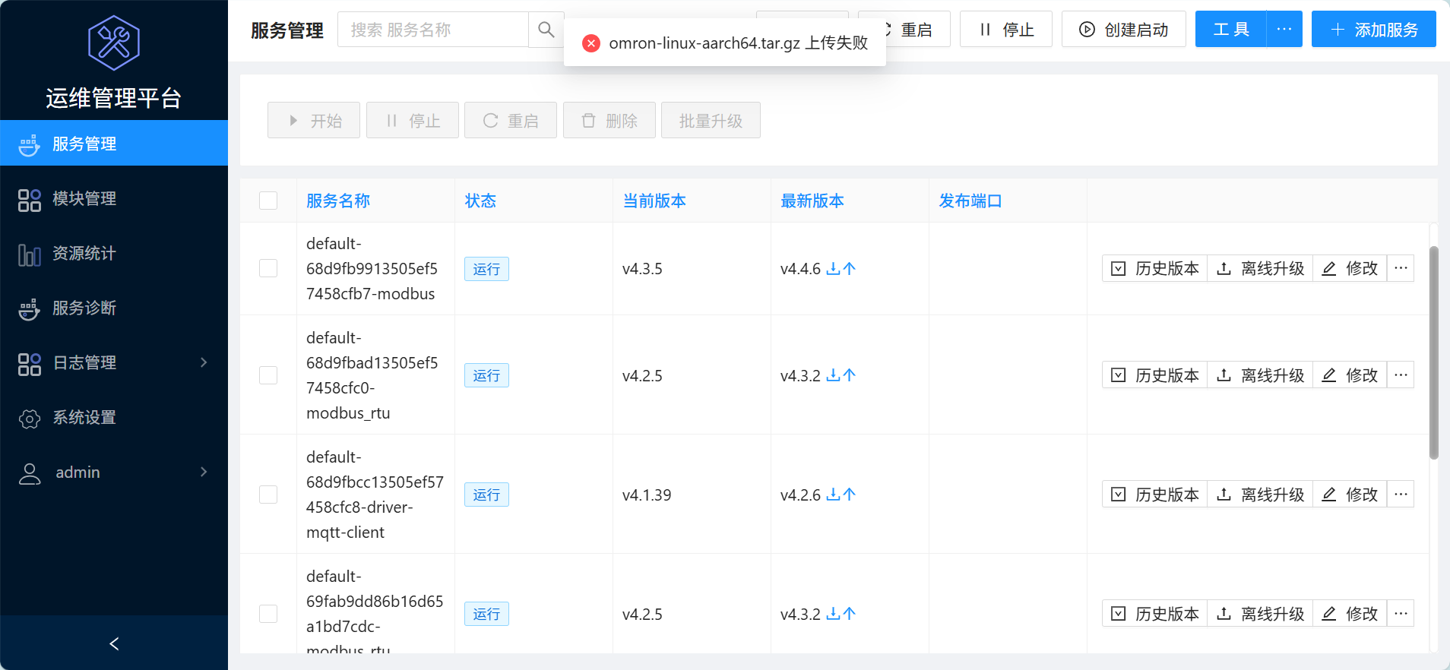This screenshot has width=1450, height=670.
Task: Click the 添加服务 button
Action: tap(1374, 30)
